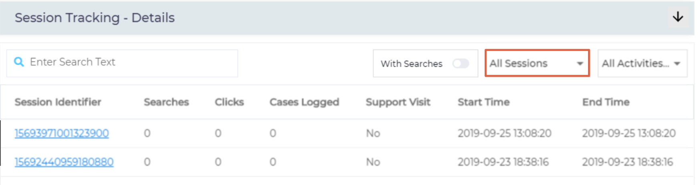
Task: Toggle the With Searches switch
Action: click(x=460, y=64)
